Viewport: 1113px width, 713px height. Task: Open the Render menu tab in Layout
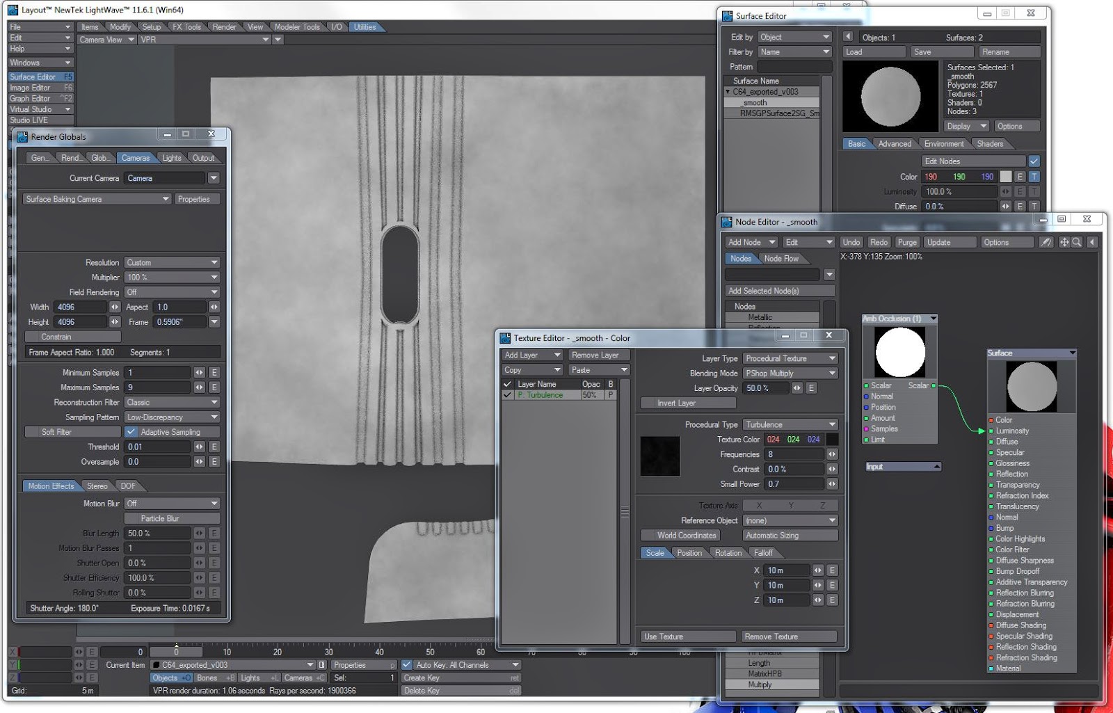click(224, 27)
